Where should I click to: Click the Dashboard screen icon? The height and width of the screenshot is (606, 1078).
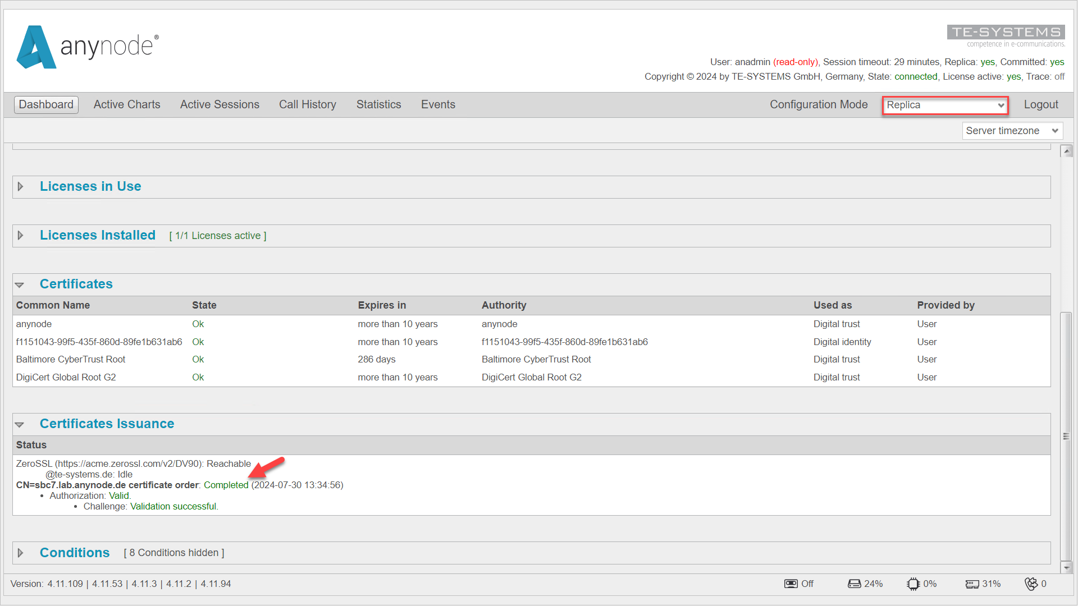47,105
